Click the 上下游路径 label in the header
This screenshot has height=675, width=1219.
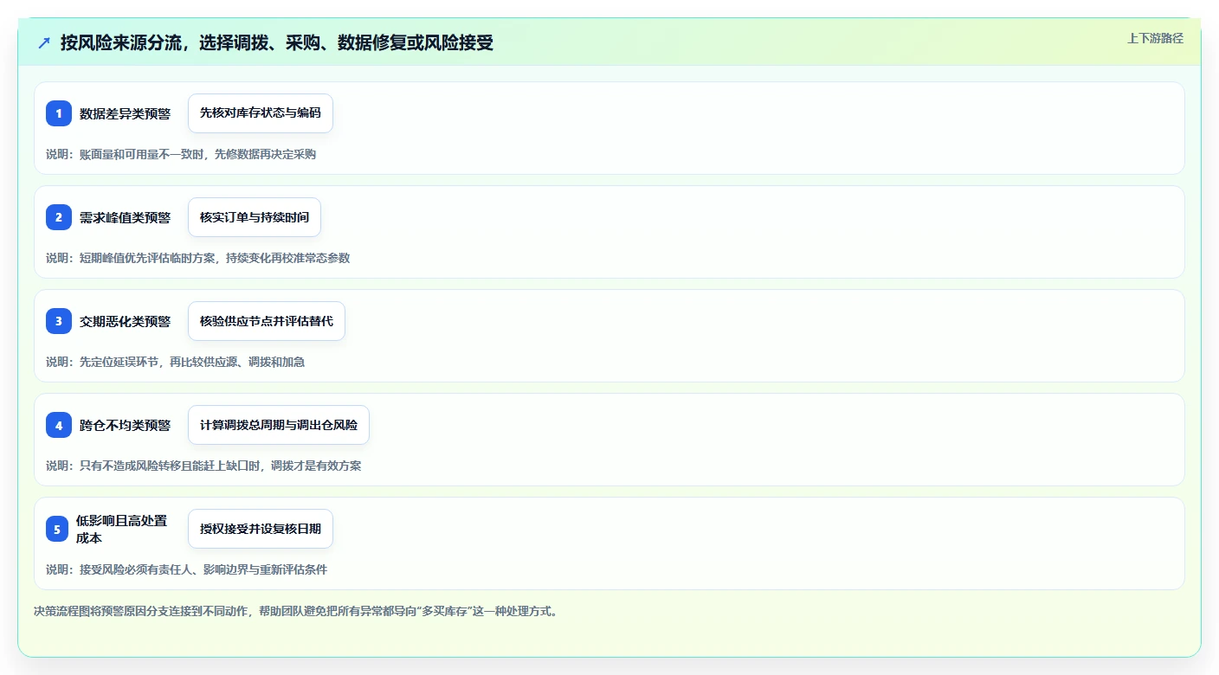tap(1155, 38)
